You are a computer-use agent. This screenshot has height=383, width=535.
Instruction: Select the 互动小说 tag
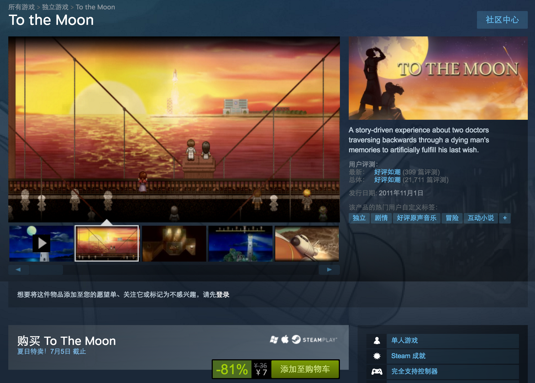(x=481, y=218)
